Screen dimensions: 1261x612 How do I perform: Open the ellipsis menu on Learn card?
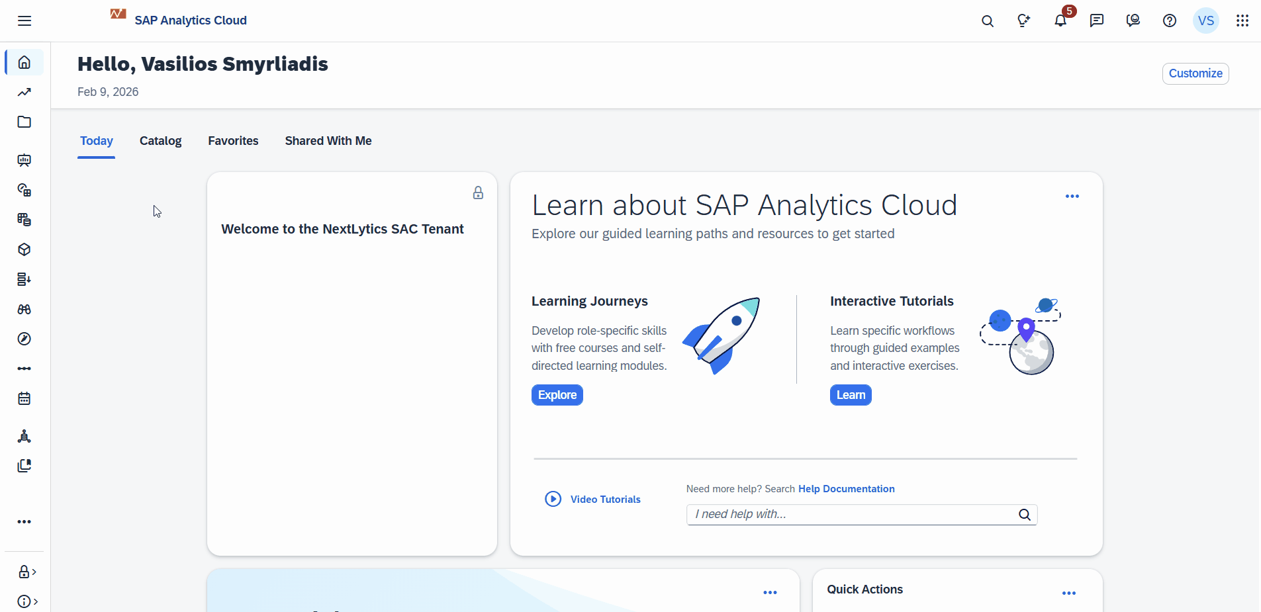point(1072,196)
